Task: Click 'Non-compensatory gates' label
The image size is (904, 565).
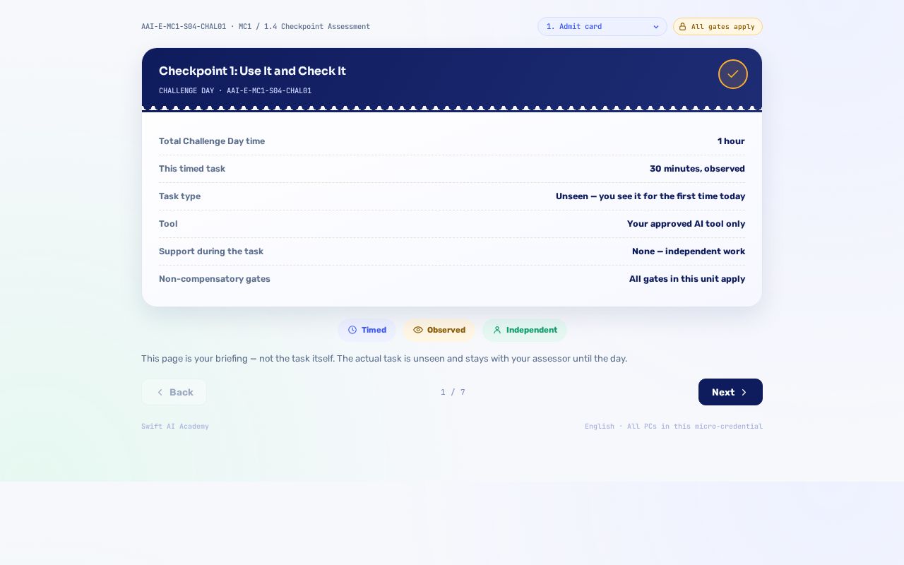Action: click(215, 279)
